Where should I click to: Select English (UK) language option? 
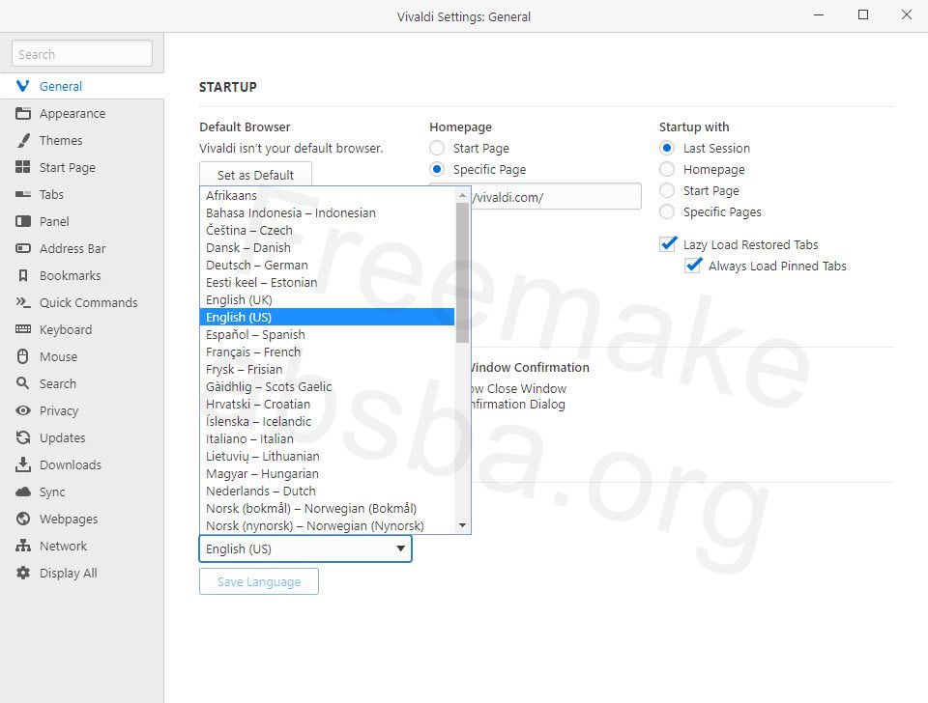click(328, 299)
